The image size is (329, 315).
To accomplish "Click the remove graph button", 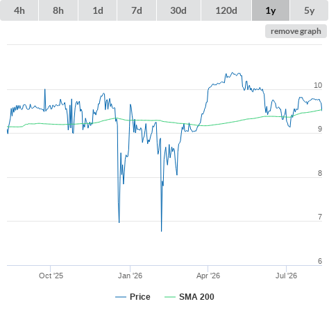I will pyautogui.click(x=296, y=31).
